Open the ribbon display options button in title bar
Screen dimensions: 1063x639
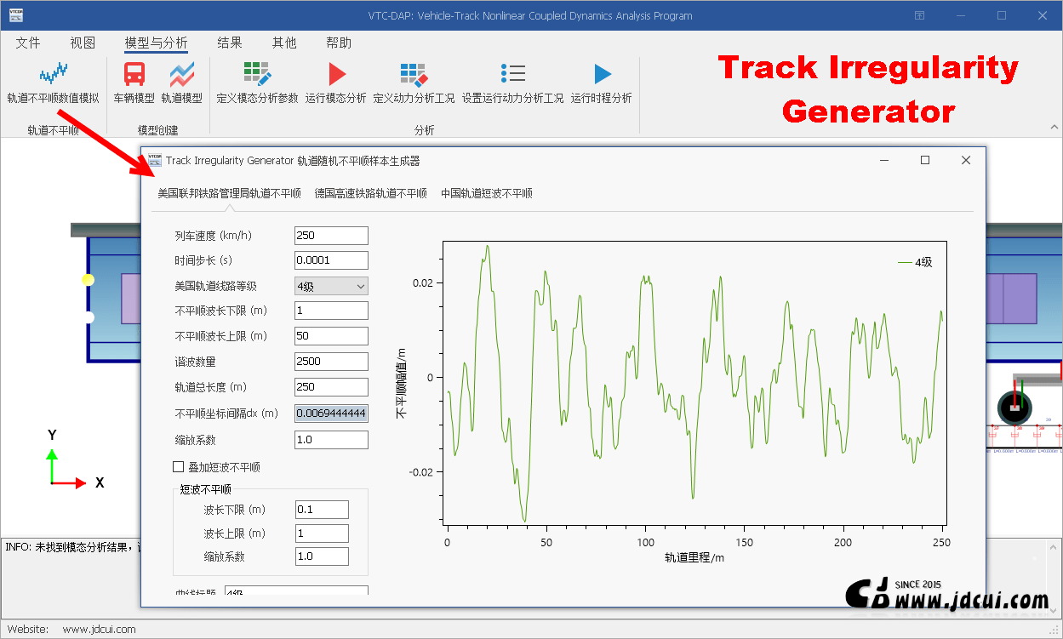click(x=919, y=15)
